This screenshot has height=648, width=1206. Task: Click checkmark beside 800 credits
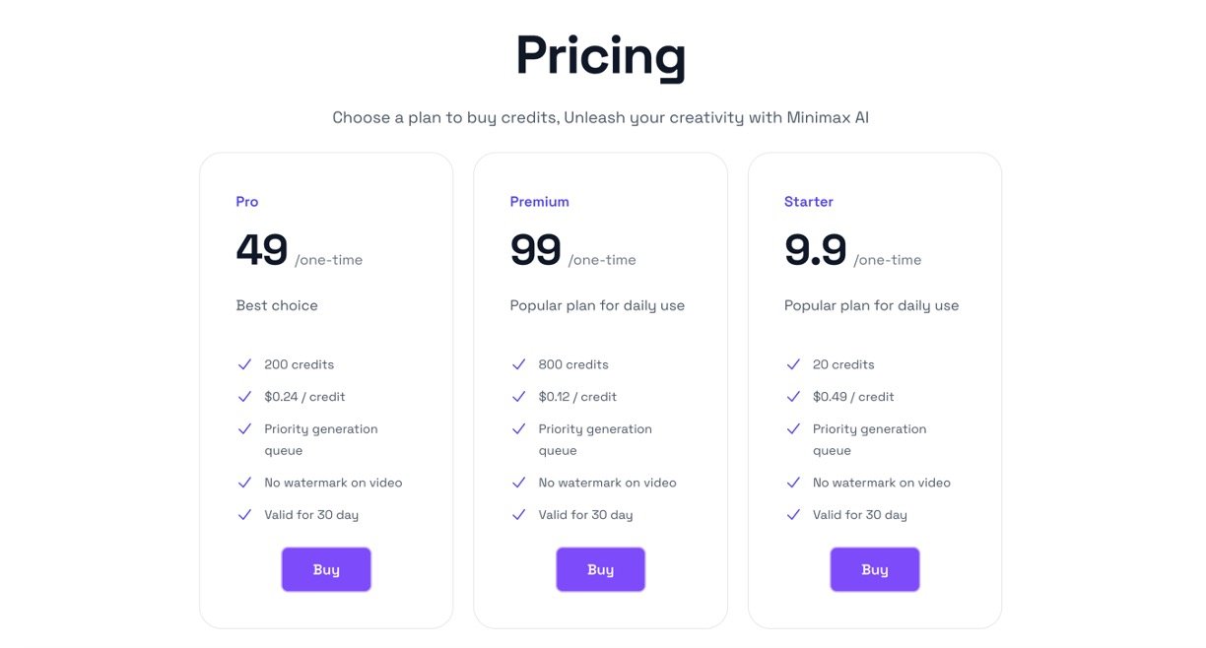pos(519,364)
